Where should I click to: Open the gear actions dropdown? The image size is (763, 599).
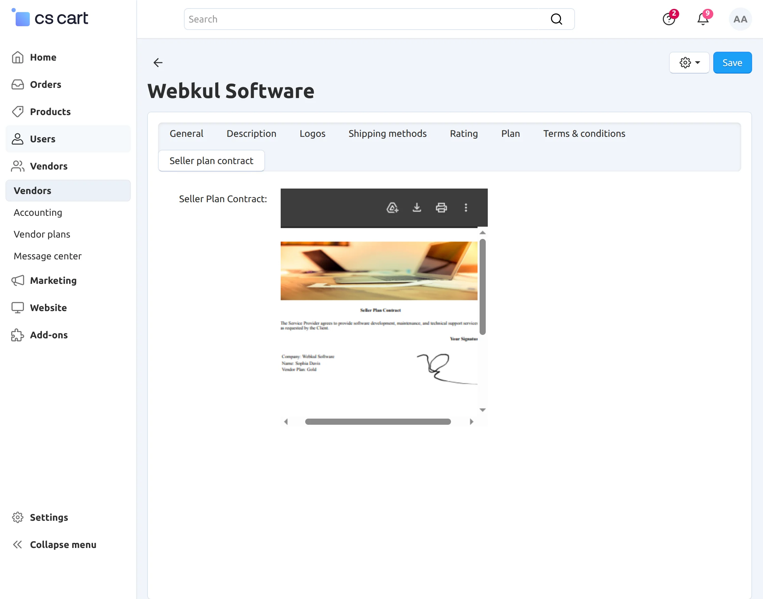click(689, 62)
